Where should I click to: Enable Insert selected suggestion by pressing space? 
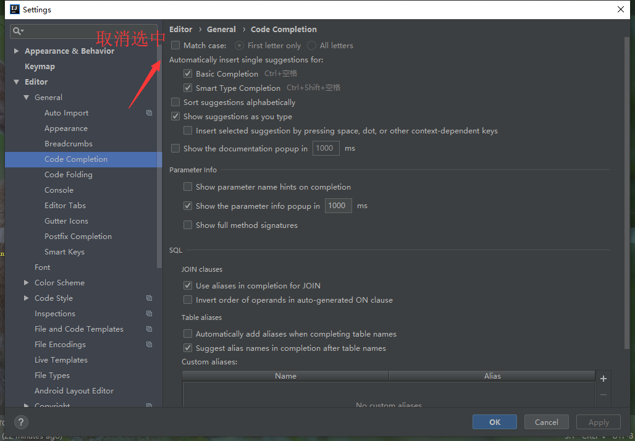pyautogui.click(x=188, y=131)
